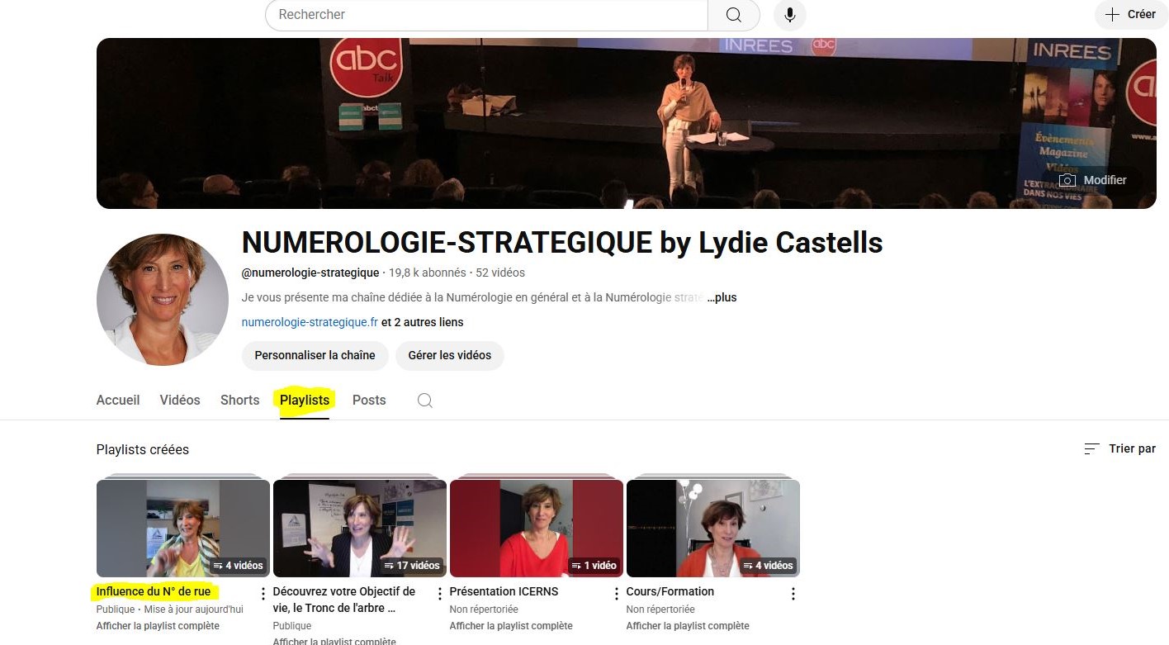The height and width of the screenshot is (645, 1169).
Task: Click the search magnifier button in top bar
Action: [x=734, y=15]
